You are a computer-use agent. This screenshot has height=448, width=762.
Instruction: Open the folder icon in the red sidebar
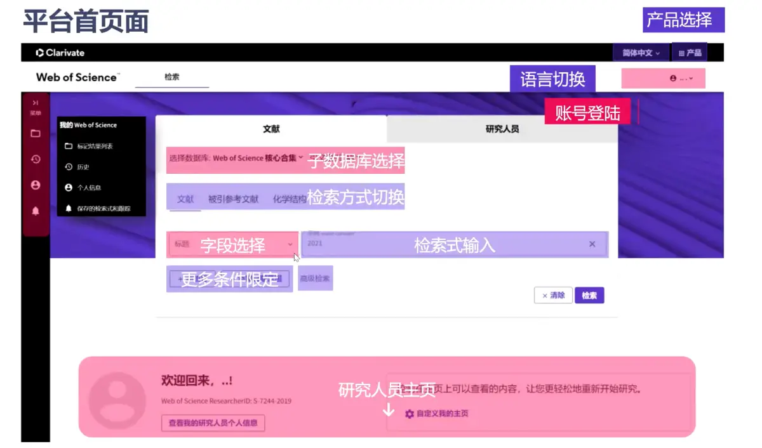(x=36, y=133)
